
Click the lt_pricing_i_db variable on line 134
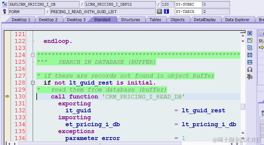tap(209, 124)
